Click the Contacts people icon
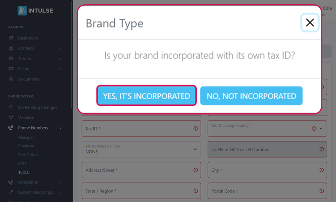The image size is (336, 202). (11, 48)
